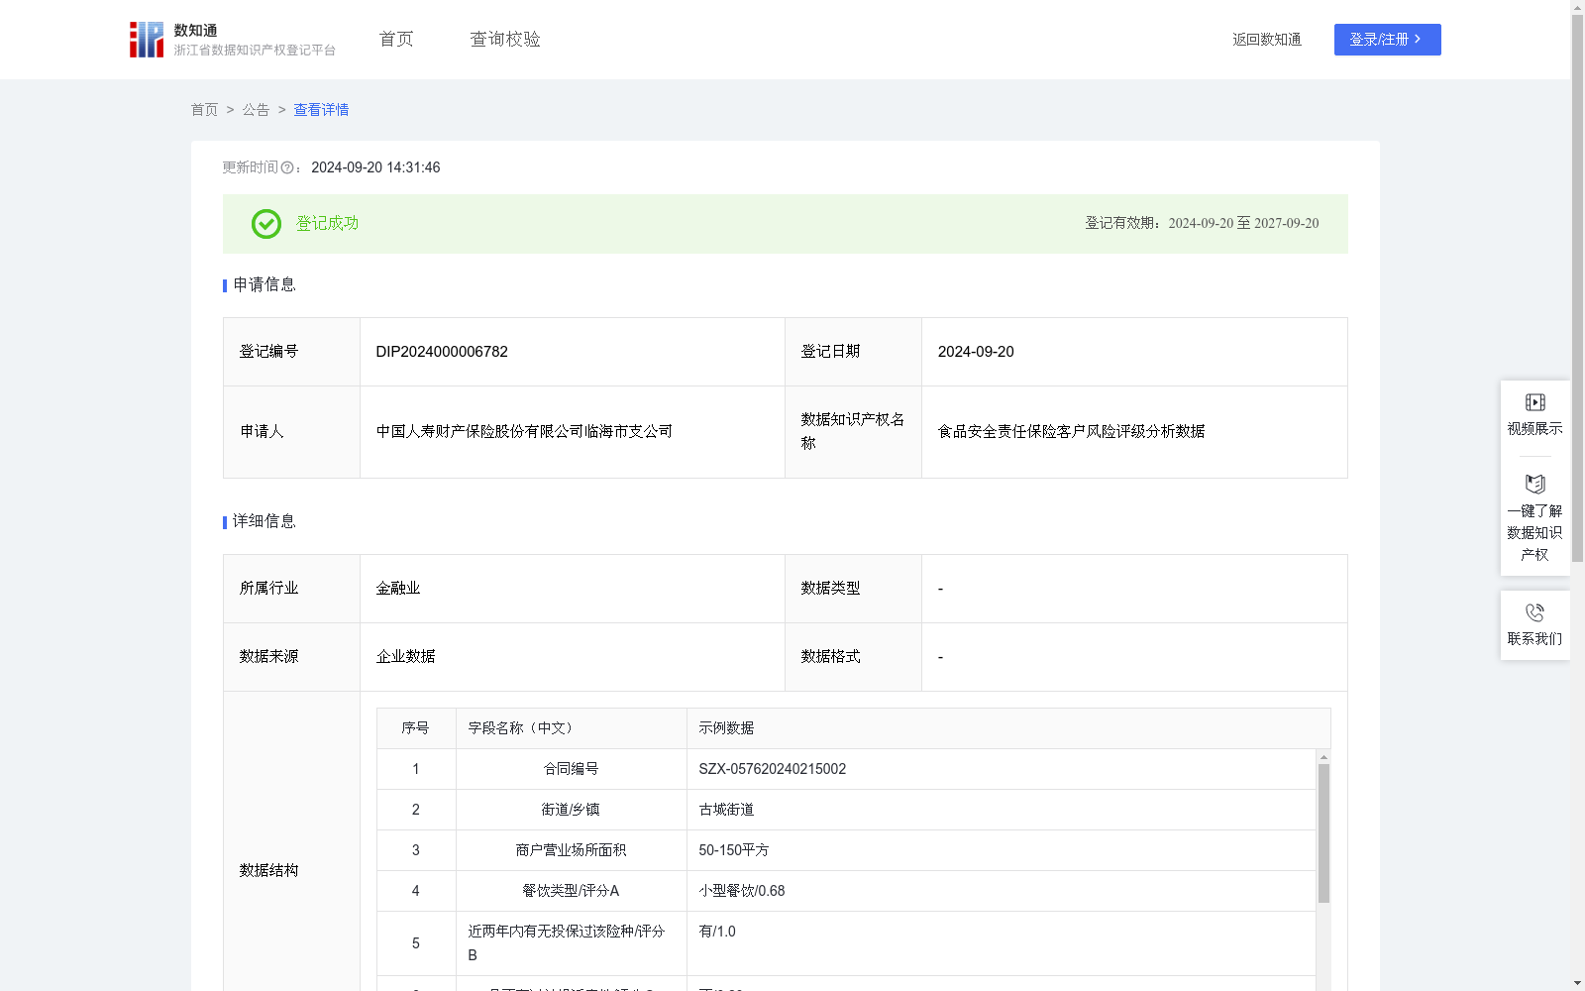
Task: Click the 合同编号 field name cell
Action: coord(571,769)
